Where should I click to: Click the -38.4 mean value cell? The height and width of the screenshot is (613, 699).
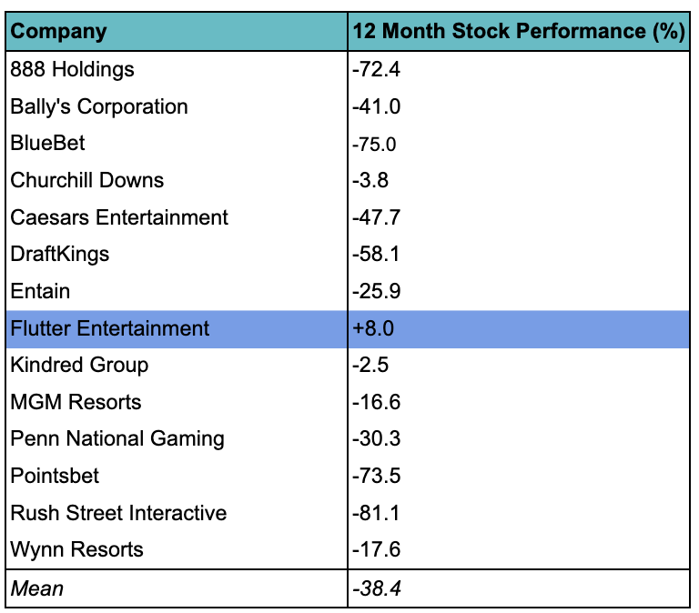click(378, 588)
